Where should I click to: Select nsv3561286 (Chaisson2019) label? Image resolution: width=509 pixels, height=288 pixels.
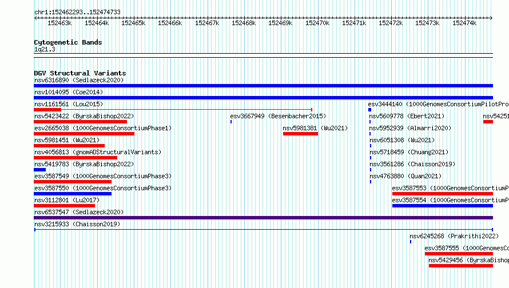point(412,164)
